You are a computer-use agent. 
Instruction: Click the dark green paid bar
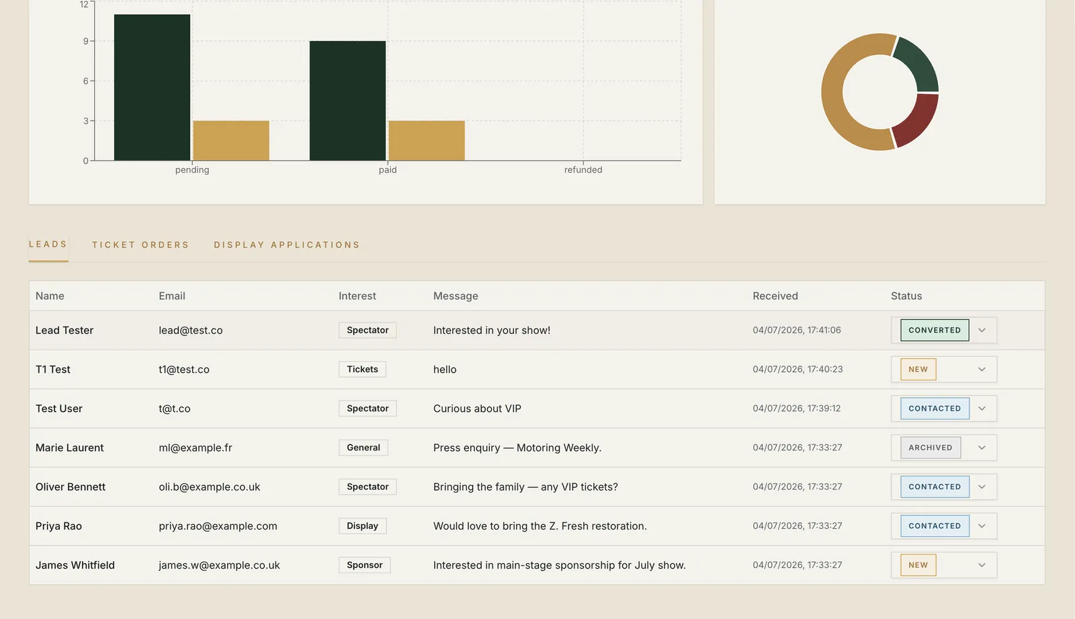347,101
